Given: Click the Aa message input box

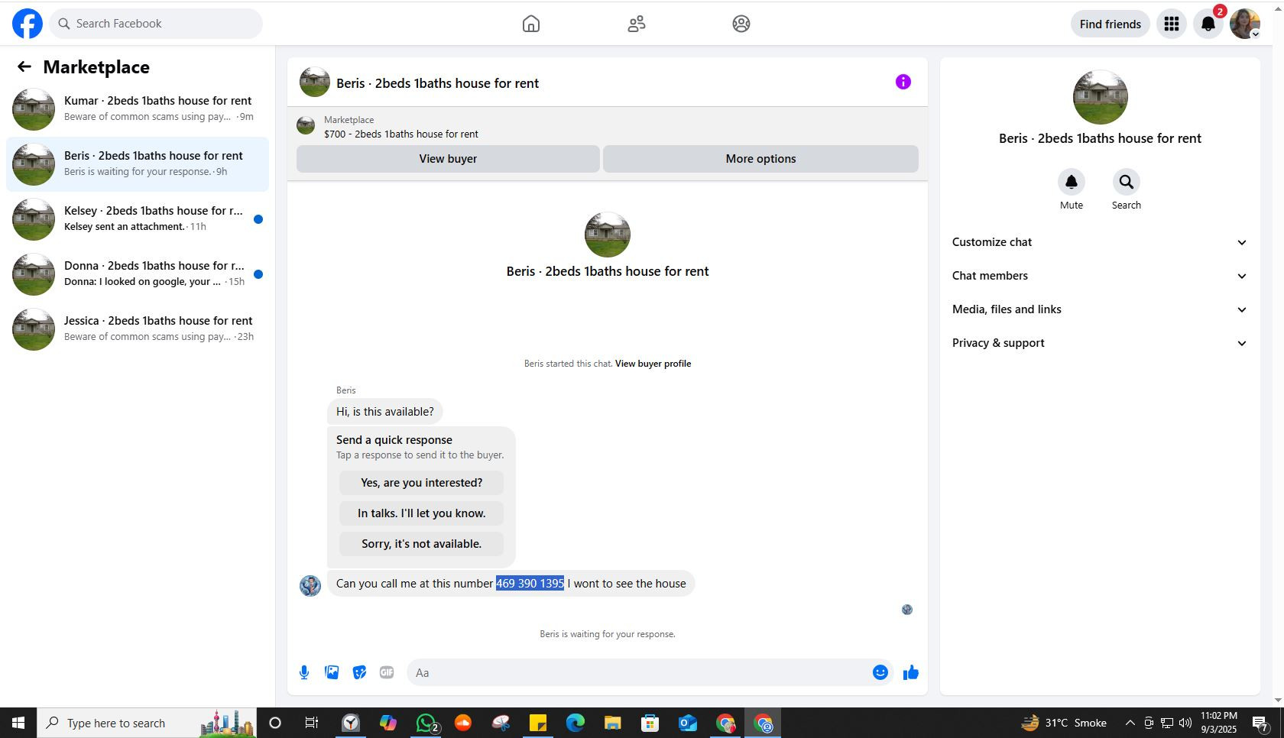Looking at the screenshot, I should tap(637, 672).
